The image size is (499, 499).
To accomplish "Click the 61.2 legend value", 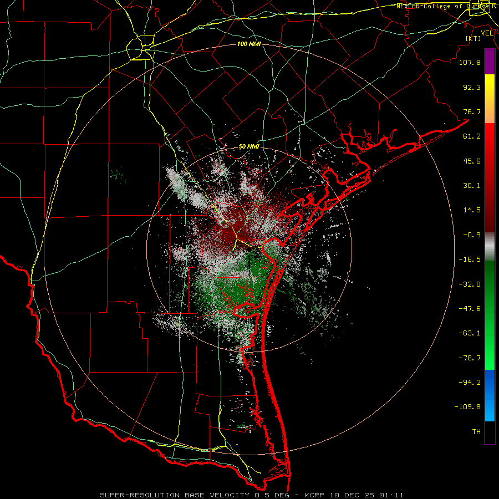I will tap(472, 136).
